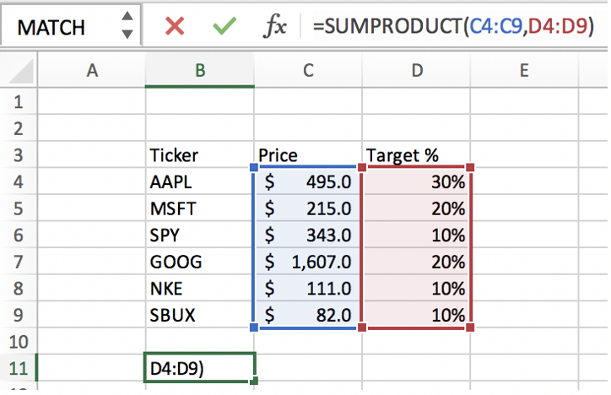Select column D header
Screen dimensions: 611x395
[416, 72]
